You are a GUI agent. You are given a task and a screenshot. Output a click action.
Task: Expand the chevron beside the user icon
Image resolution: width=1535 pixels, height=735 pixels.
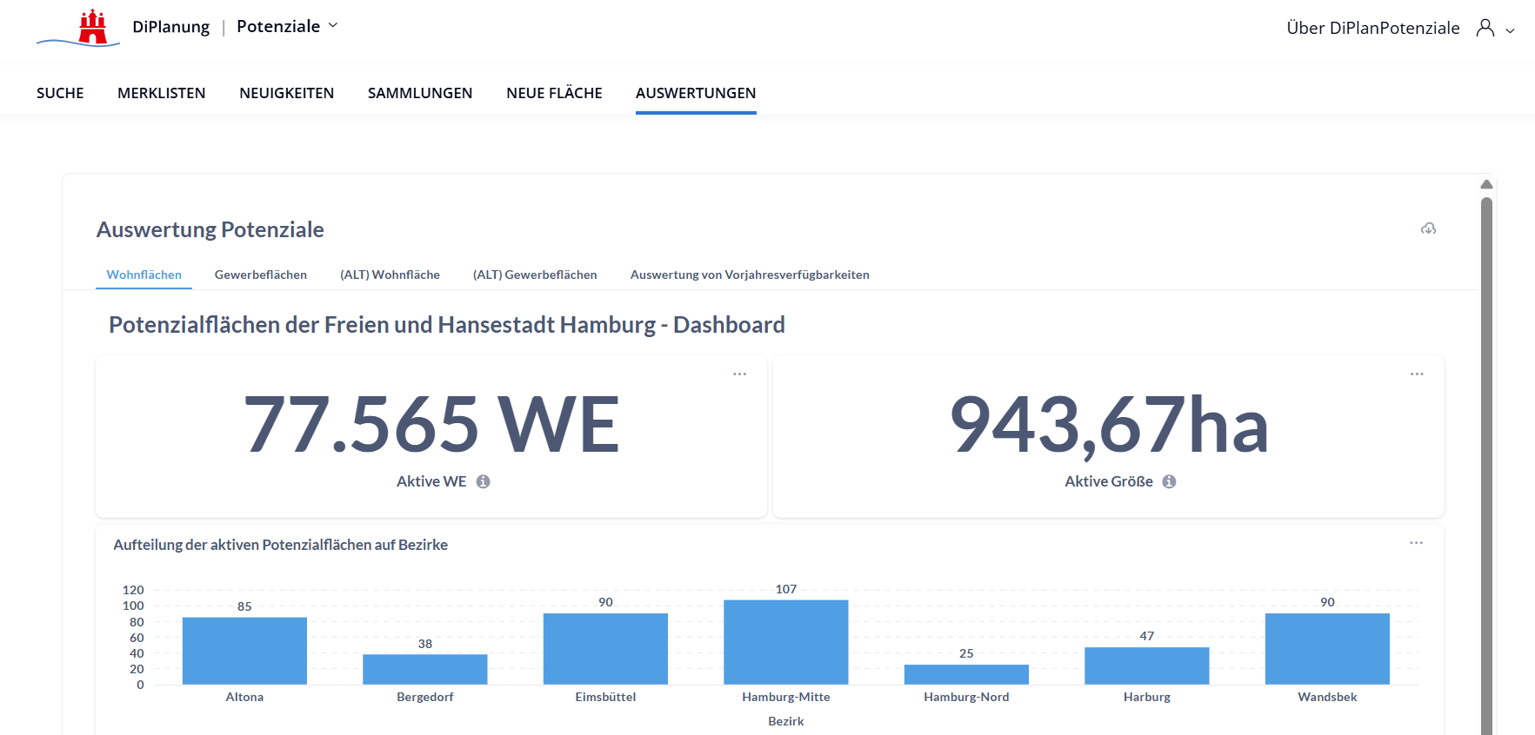(1511, 30)
